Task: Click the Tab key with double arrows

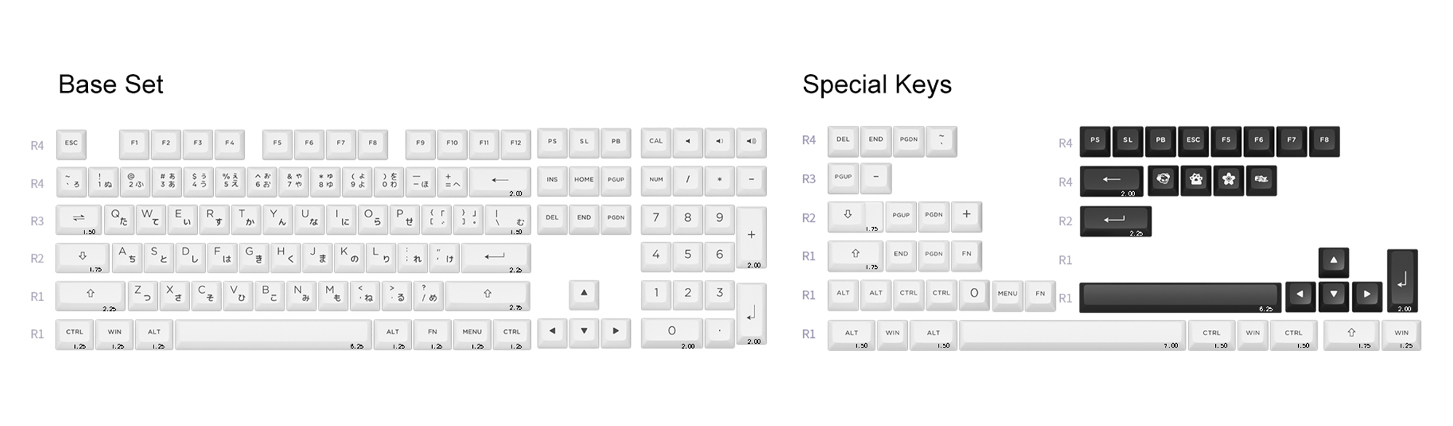Action: point(79,219)
